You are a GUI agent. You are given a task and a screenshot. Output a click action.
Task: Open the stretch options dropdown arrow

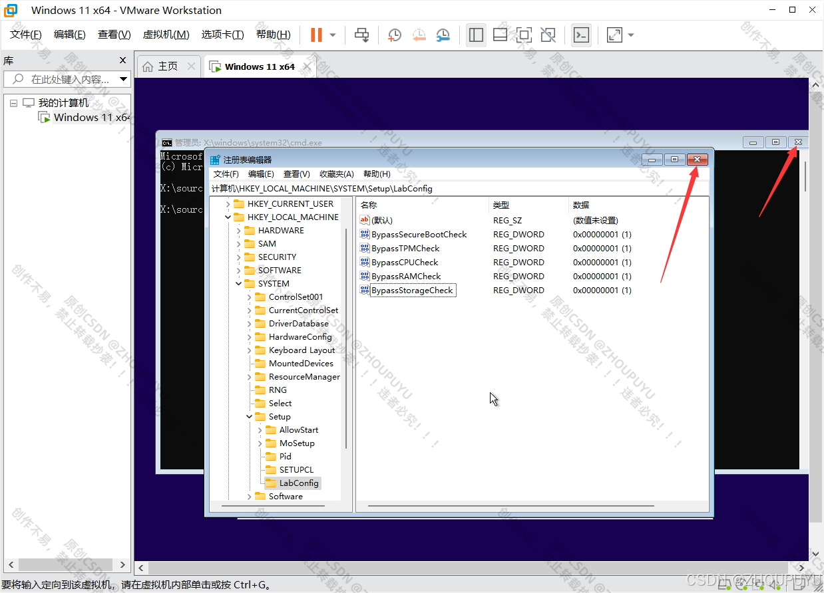(x=631, y=35)
